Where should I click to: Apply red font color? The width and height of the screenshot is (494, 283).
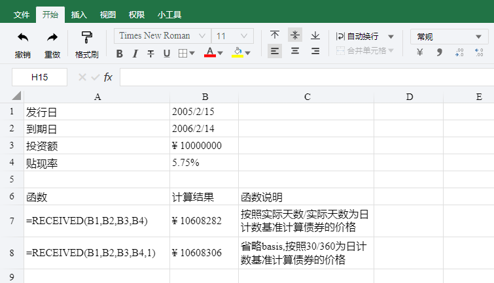click(x=210, y=52)
